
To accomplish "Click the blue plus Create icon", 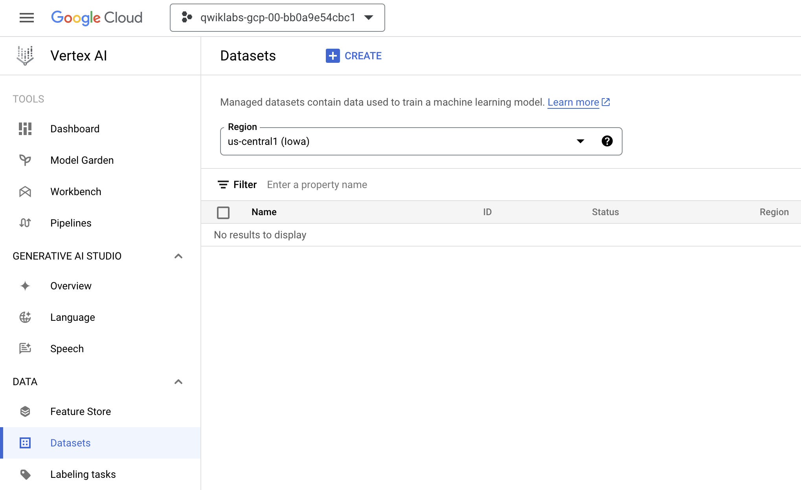I will coord(333,56).
